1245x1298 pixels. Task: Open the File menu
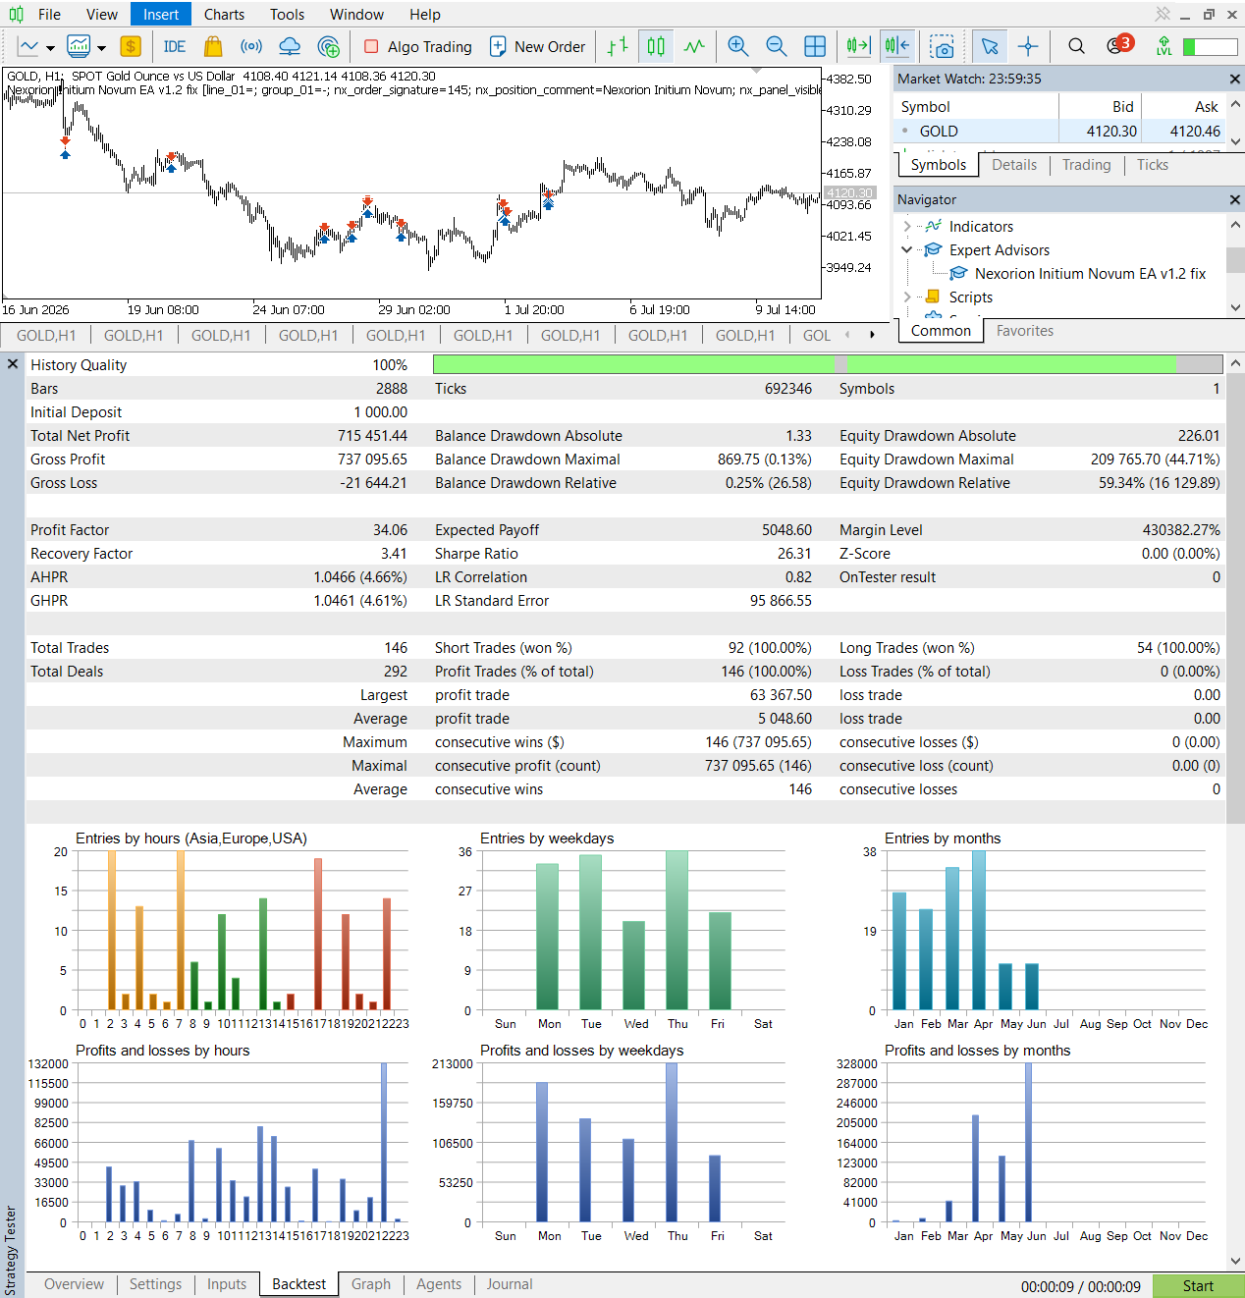49,15
